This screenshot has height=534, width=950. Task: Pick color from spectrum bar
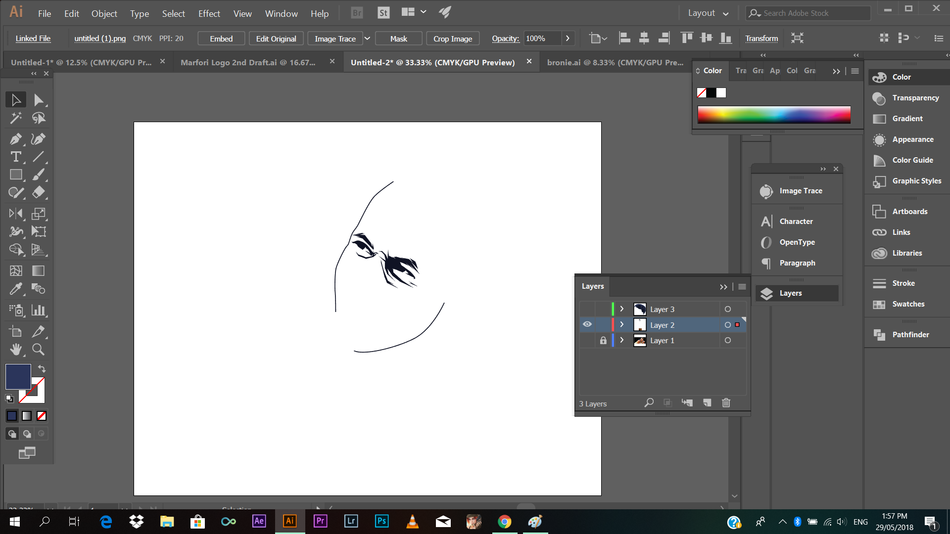click(x=774, y=115)
